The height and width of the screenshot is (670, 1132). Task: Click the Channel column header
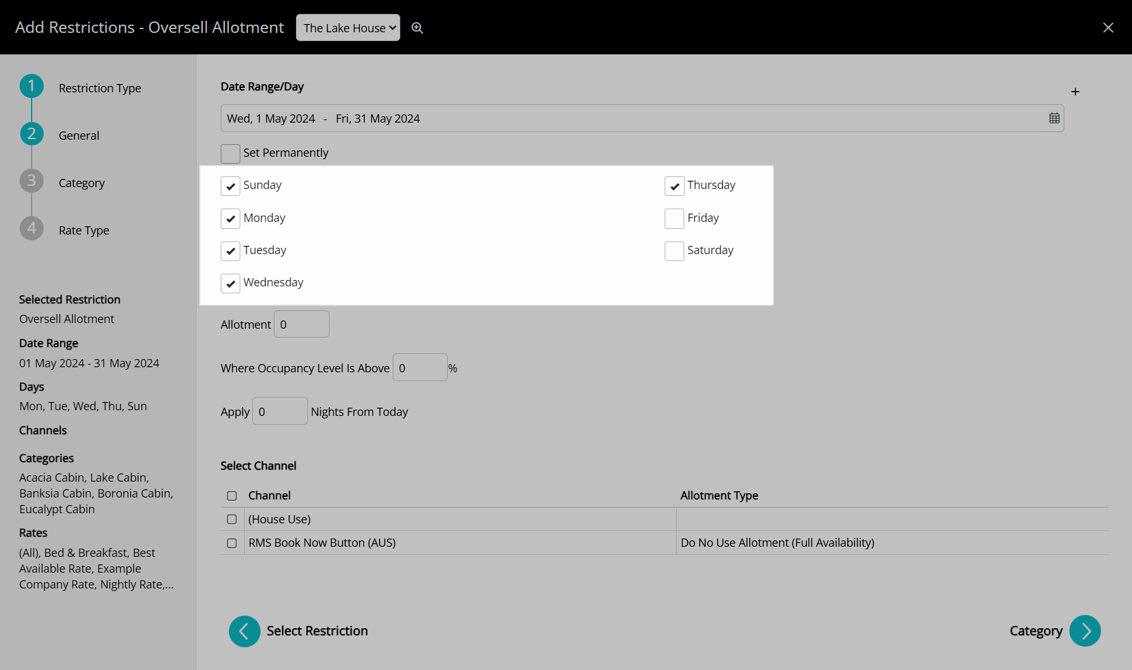(269, 496)
